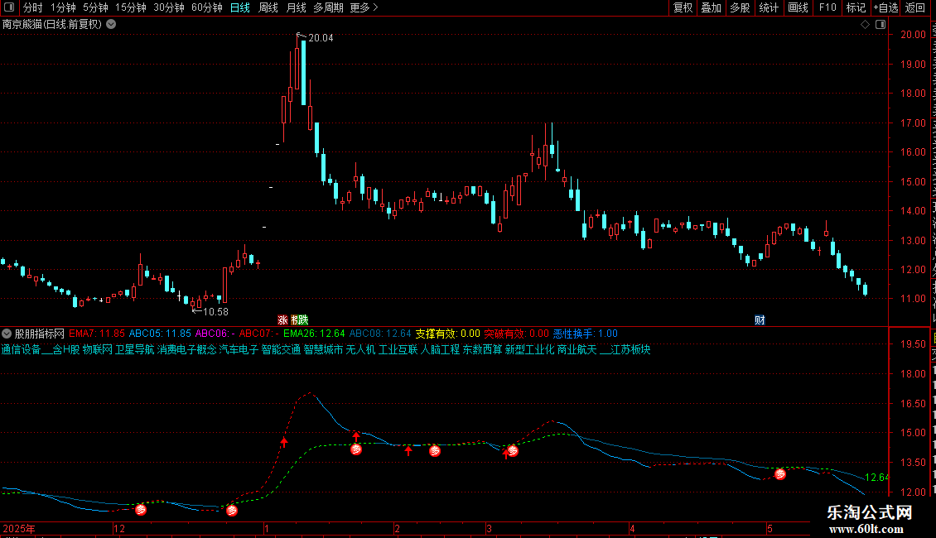Select the 1分钟 period tab
The width and height of the screenshot is (936, 538).
63,7
